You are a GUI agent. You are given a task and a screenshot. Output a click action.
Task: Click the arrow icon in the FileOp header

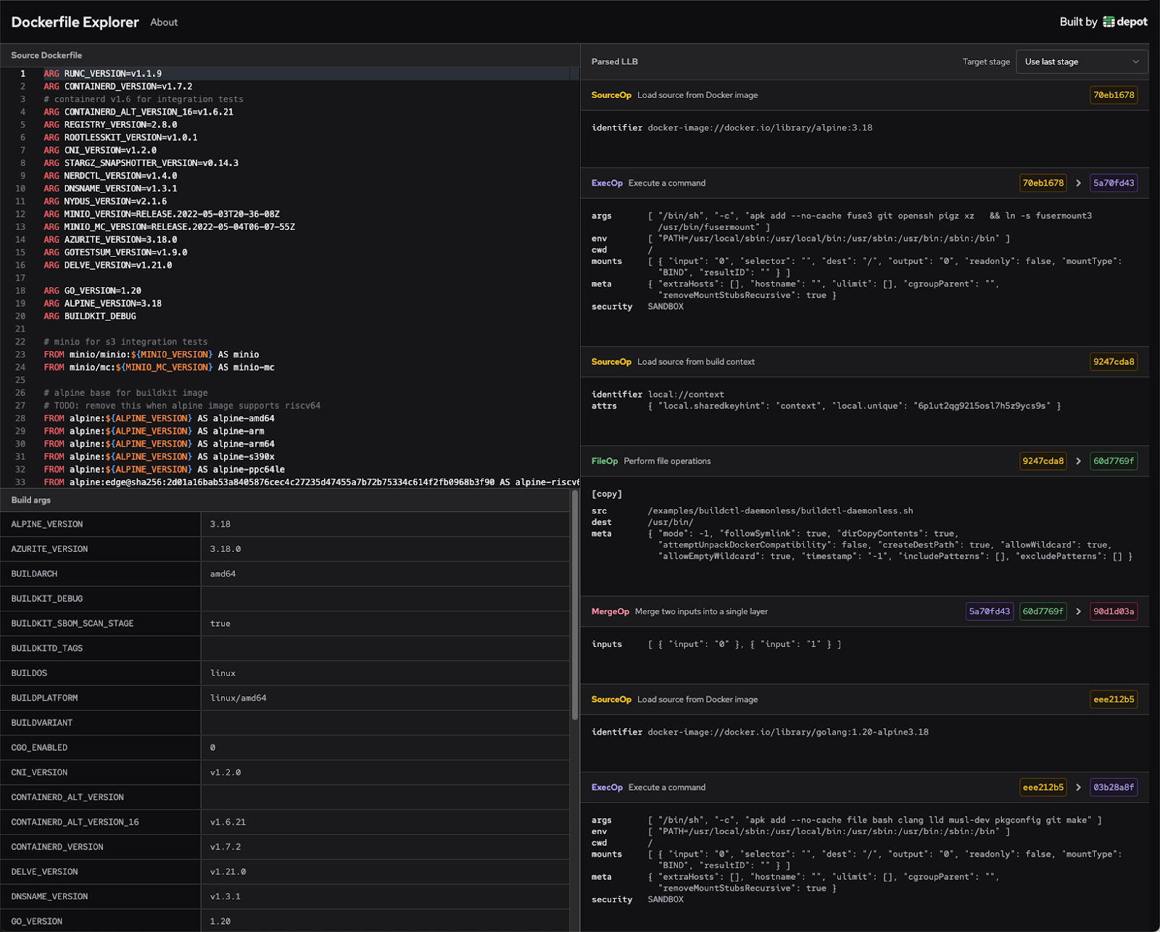[1078, 461]
